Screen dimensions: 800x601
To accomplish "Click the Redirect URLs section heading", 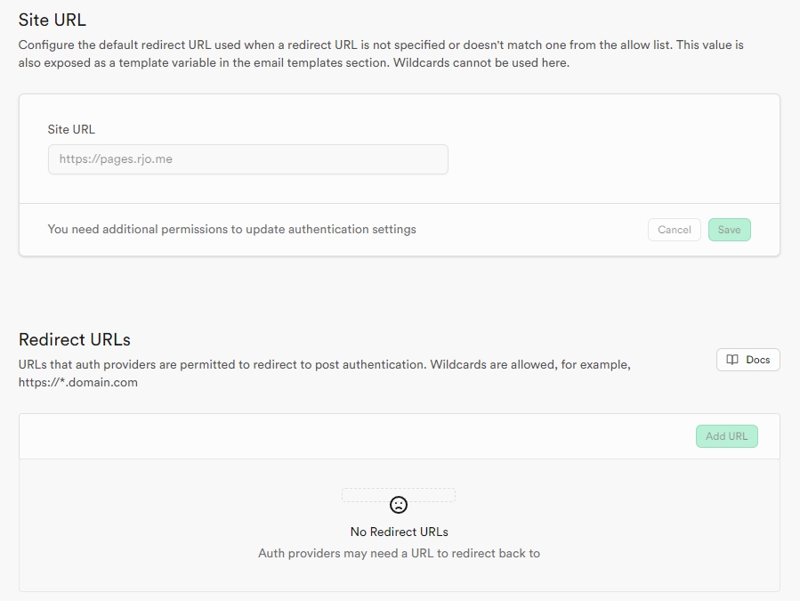I will click(x=75, y=339).
